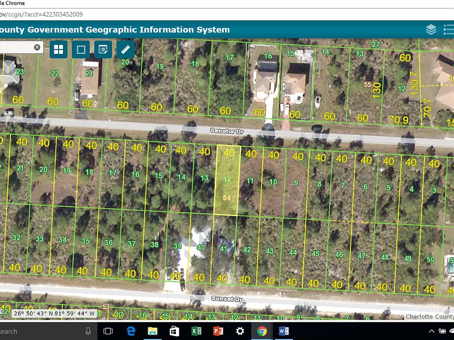The image size is (454, 340).
Task: Click the lot "44" parcel label
Action: [293, 252]
